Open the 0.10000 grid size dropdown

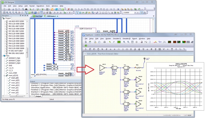tap(135, 13)
